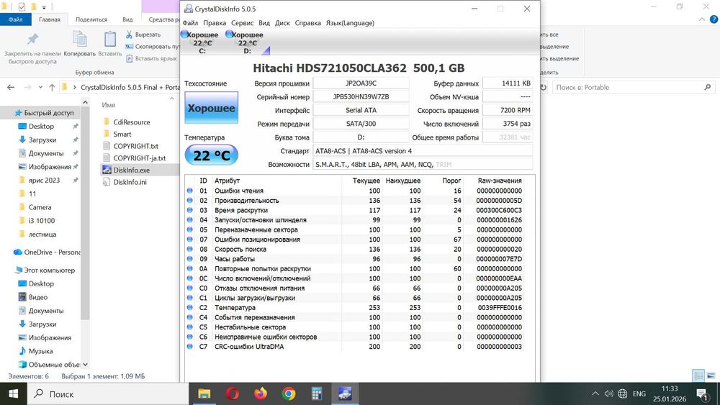Select drive D: status indicator
The width and height of the screenshot is (720, 405).
[246, 42]
